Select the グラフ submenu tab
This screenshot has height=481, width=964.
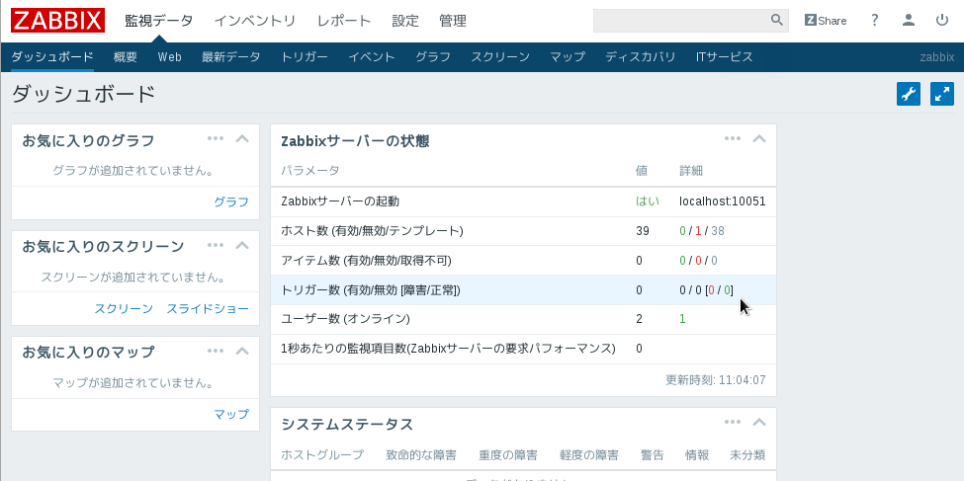pos(433,57)
